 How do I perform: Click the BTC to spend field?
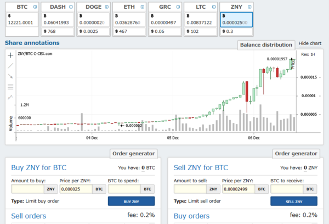pyautogui.click(x=124, y=189)
